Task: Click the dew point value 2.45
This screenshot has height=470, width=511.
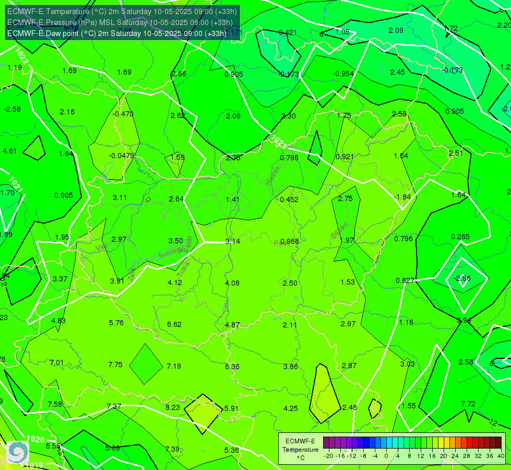Action: point(398,72)
